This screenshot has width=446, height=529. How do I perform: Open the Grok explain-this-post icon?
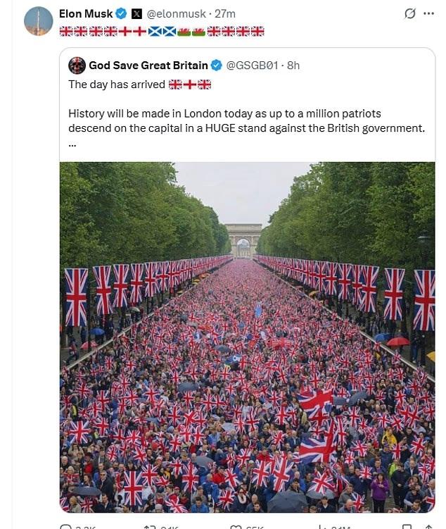coord(409,13)
